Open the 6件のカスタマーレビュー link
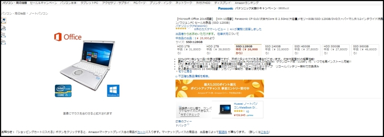This screenshot has height=137, width=384. point(210,29)
